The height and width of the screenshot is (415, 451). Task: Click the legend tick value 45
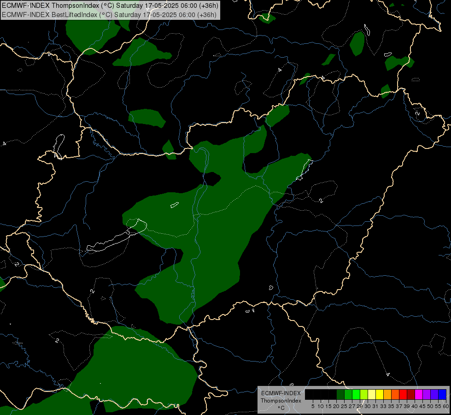(422, 406)
